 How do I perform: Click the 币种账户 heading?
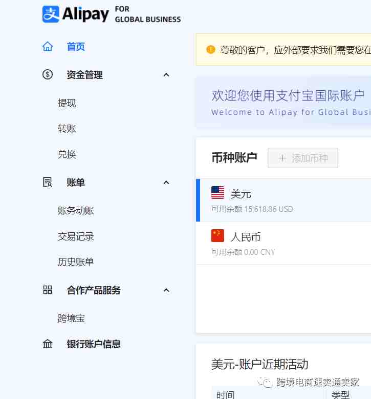[x=234, y=157]
